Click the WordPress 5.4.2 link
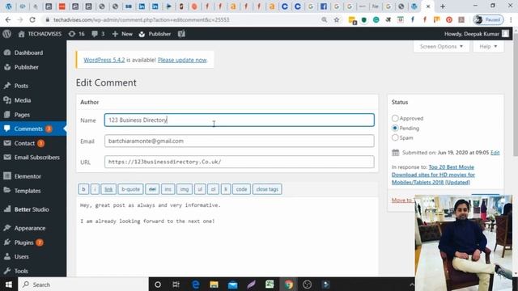This screenshot has width=518, height=291. [104, 60]
